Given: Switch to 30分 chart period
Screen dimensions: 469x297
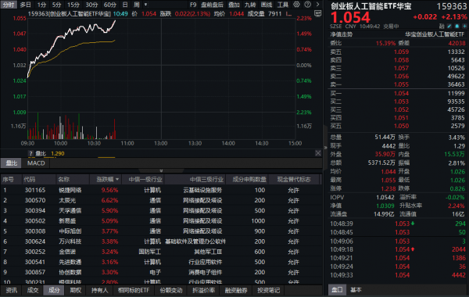Looking at the screenshot, I should tap(91, 5).
